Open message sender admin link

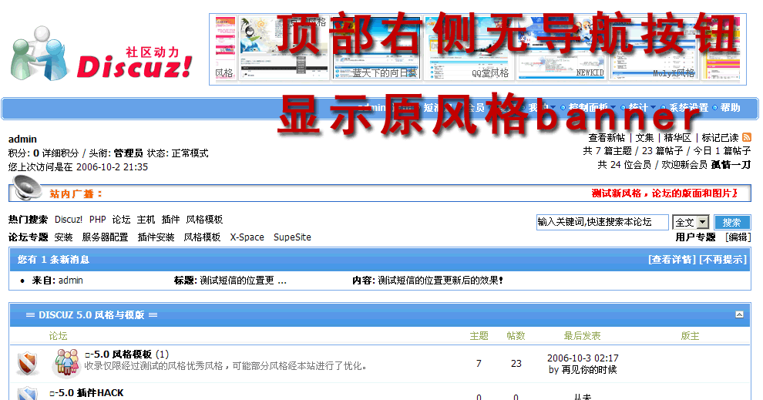[x=71, y=281]
